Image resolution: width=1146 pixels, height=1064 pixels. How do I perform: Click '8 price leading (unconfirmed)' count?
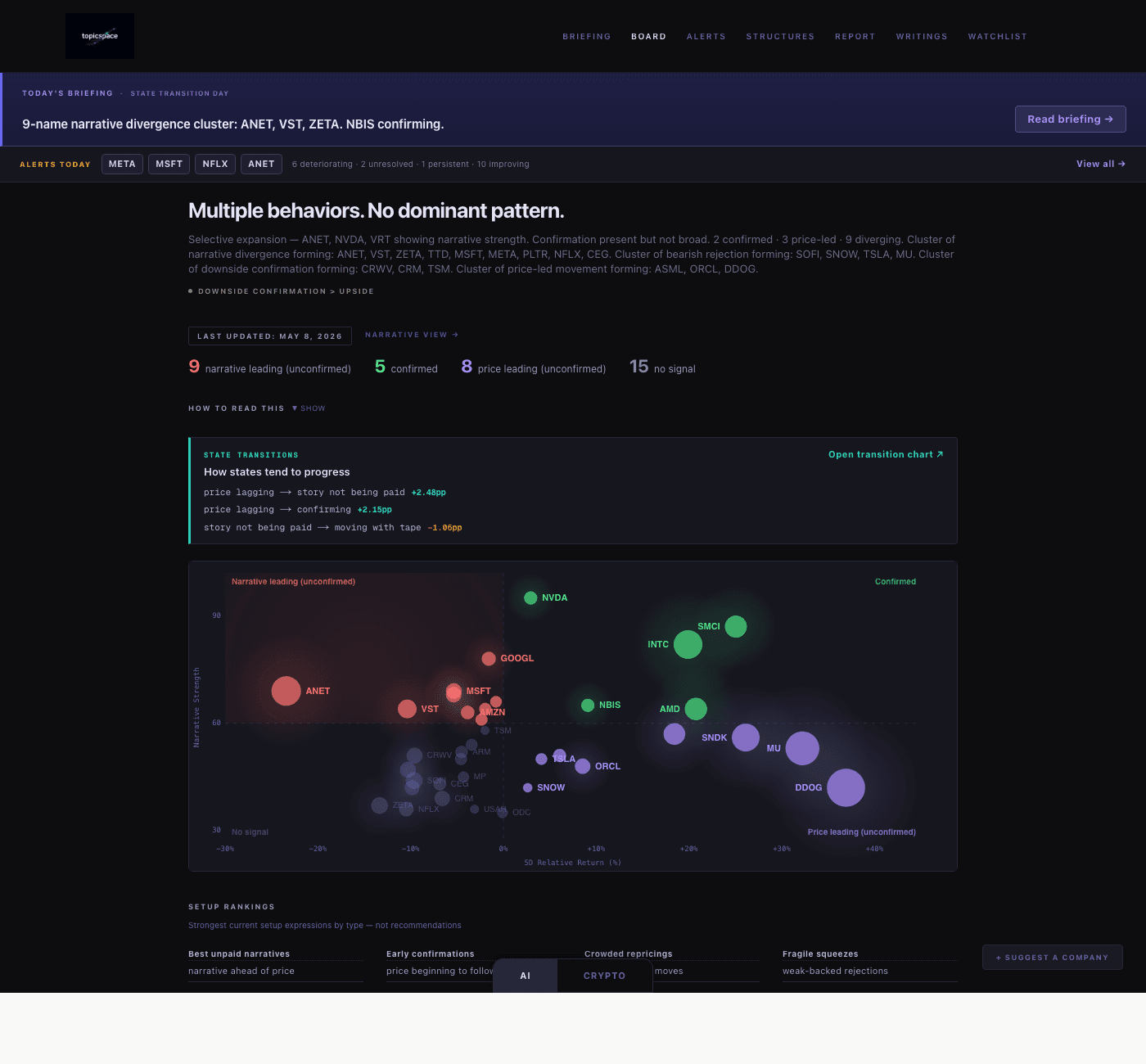(x=534, y=367)
